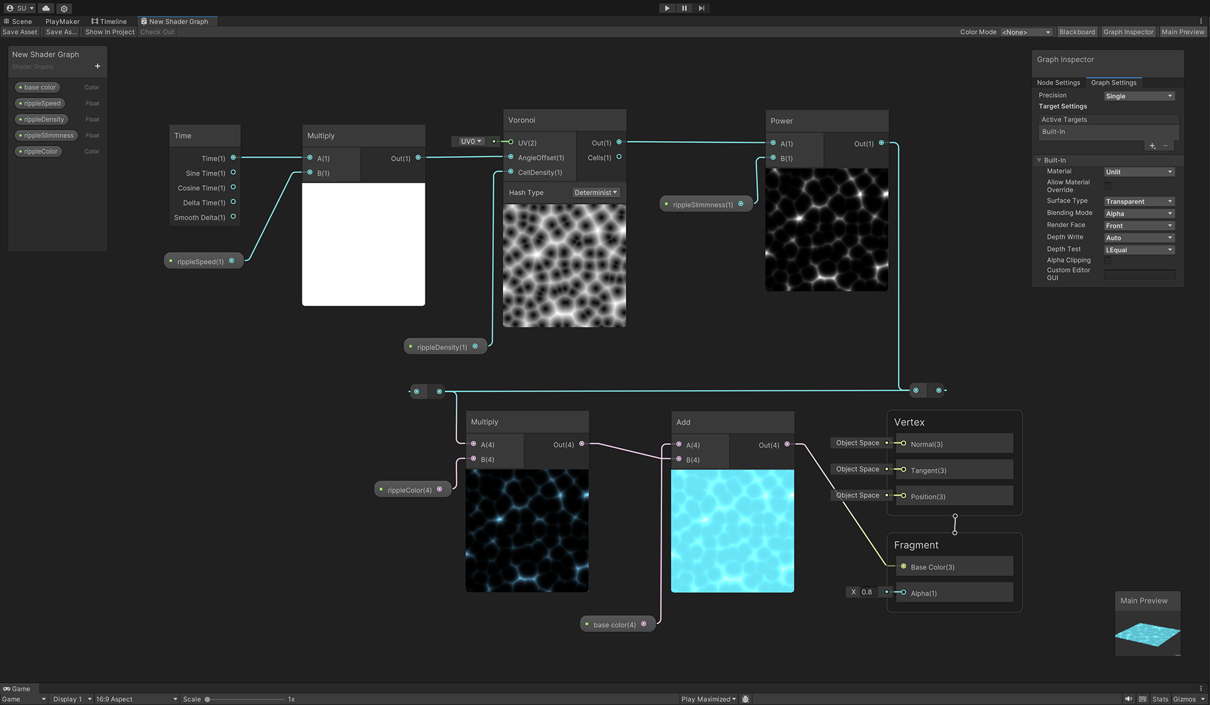Screen dimensions: 1210x705
Task: Enable the Alpha Clipping checkbox
Action: click(1107, 260)
